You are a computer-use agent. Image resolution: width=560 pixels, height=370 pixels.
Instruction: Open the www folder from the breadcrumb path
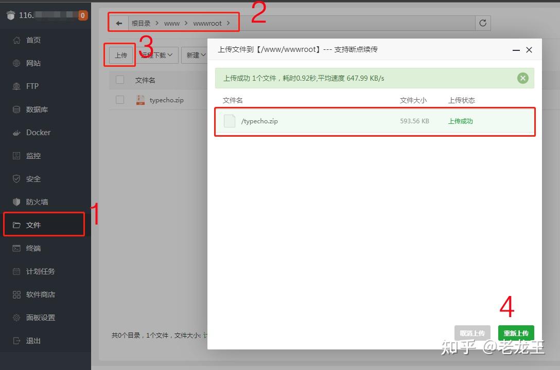tap(171, 23)
